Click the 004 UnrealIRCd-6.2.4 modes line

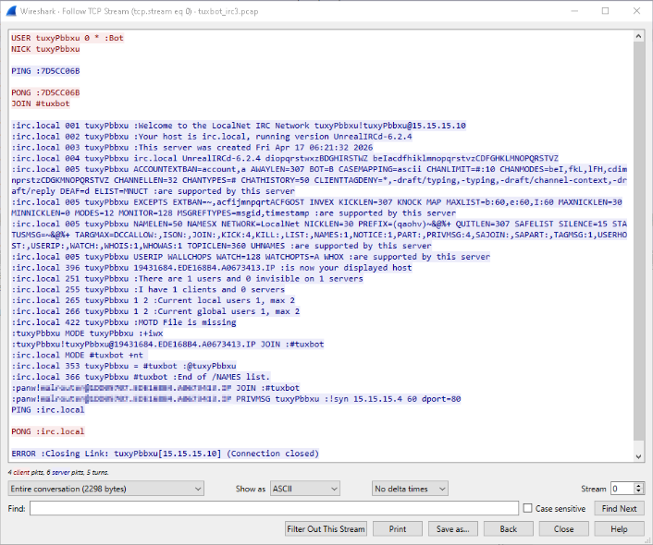[x=285, y=158]
